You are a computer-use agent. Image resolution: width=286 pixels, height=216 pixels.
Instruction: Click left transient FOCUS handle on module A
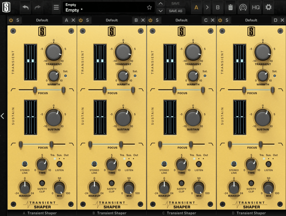[x=35, y=90]
